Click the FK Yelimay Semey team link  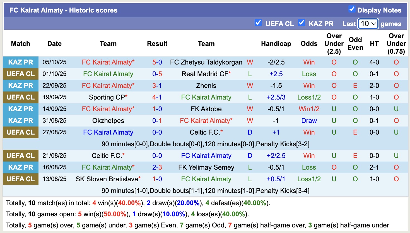point(206,167)
